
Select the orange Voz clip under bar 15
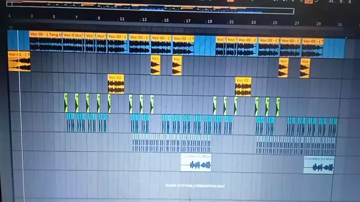pos(177,66)
